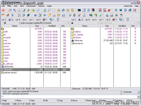Open the magnifying glass search tool
The width and height of the screenshot is (141, 106).
(x=49, y=10)
